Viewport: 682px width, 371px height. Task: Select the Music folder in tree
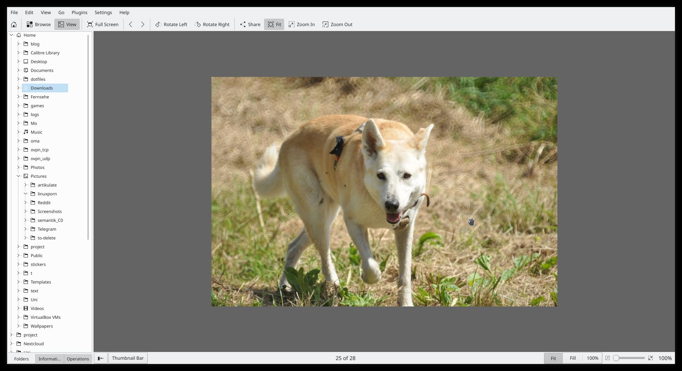[36, 132]
